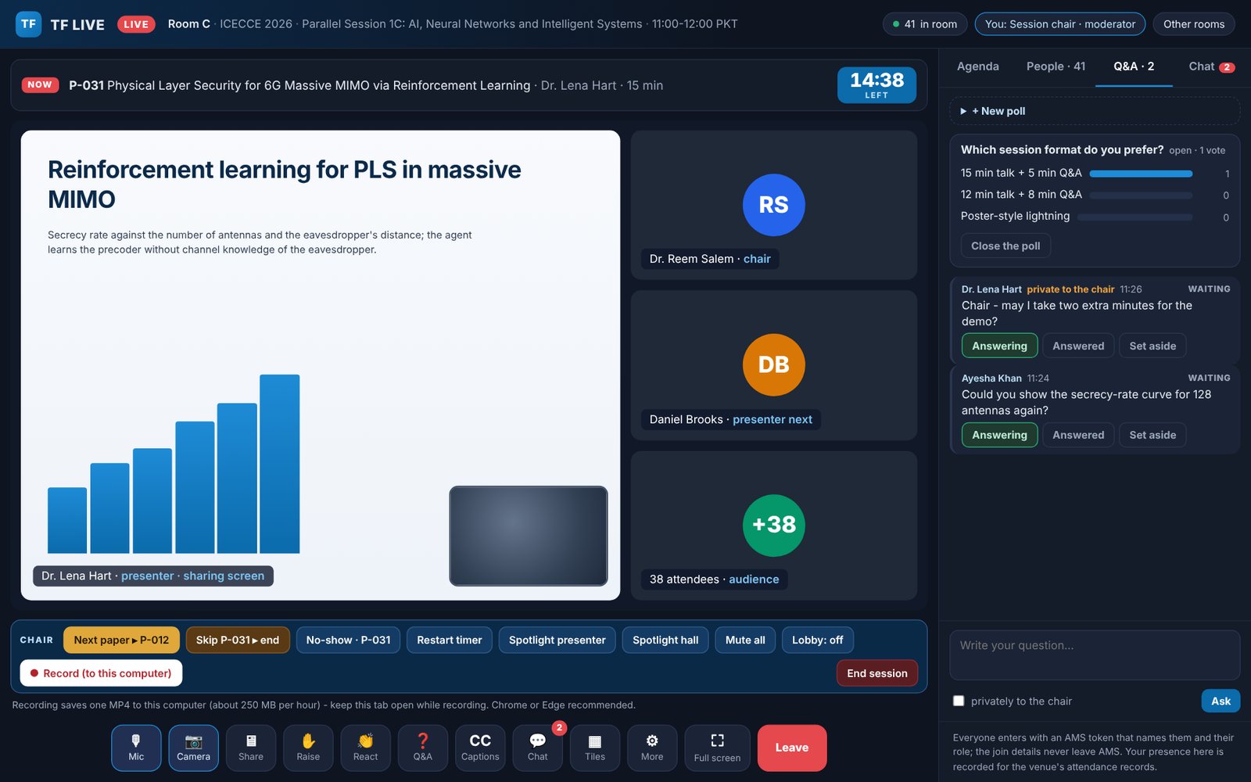
Task: Raise your hand
Action: point(308,748)
